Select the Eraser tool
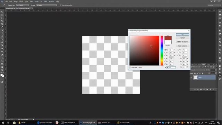Viewport: 222px width, 125px height. pyautogui.click(x=2, y=42)
